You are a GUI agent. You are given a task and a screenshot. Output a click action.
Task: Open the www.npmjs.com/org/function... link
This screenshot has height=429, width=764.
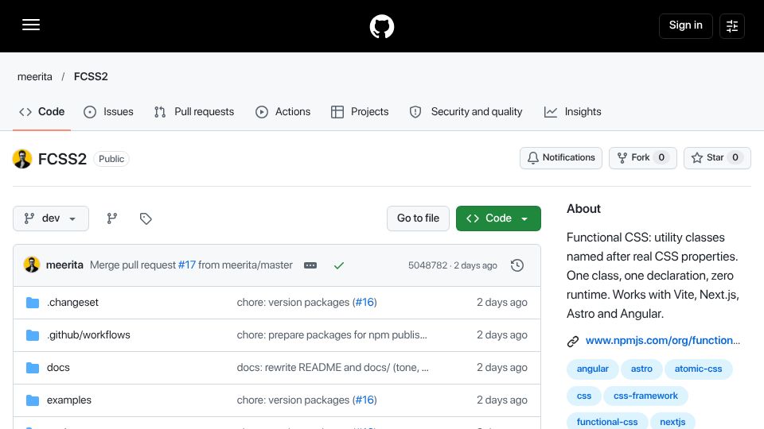(663, 341)
